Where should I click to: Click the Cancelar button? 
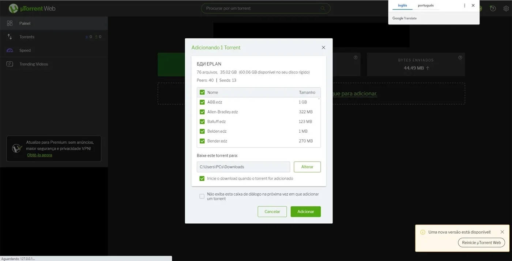click(x=272, y=212)
